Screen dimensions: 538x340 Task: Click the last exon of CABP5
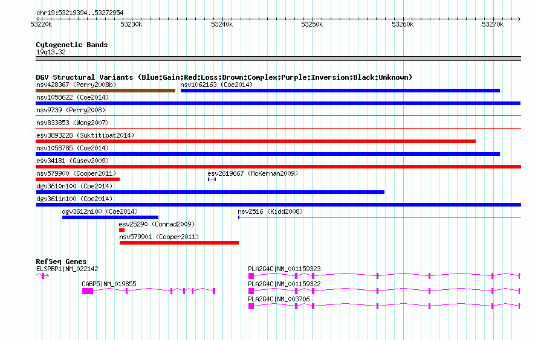pos(214,291)
